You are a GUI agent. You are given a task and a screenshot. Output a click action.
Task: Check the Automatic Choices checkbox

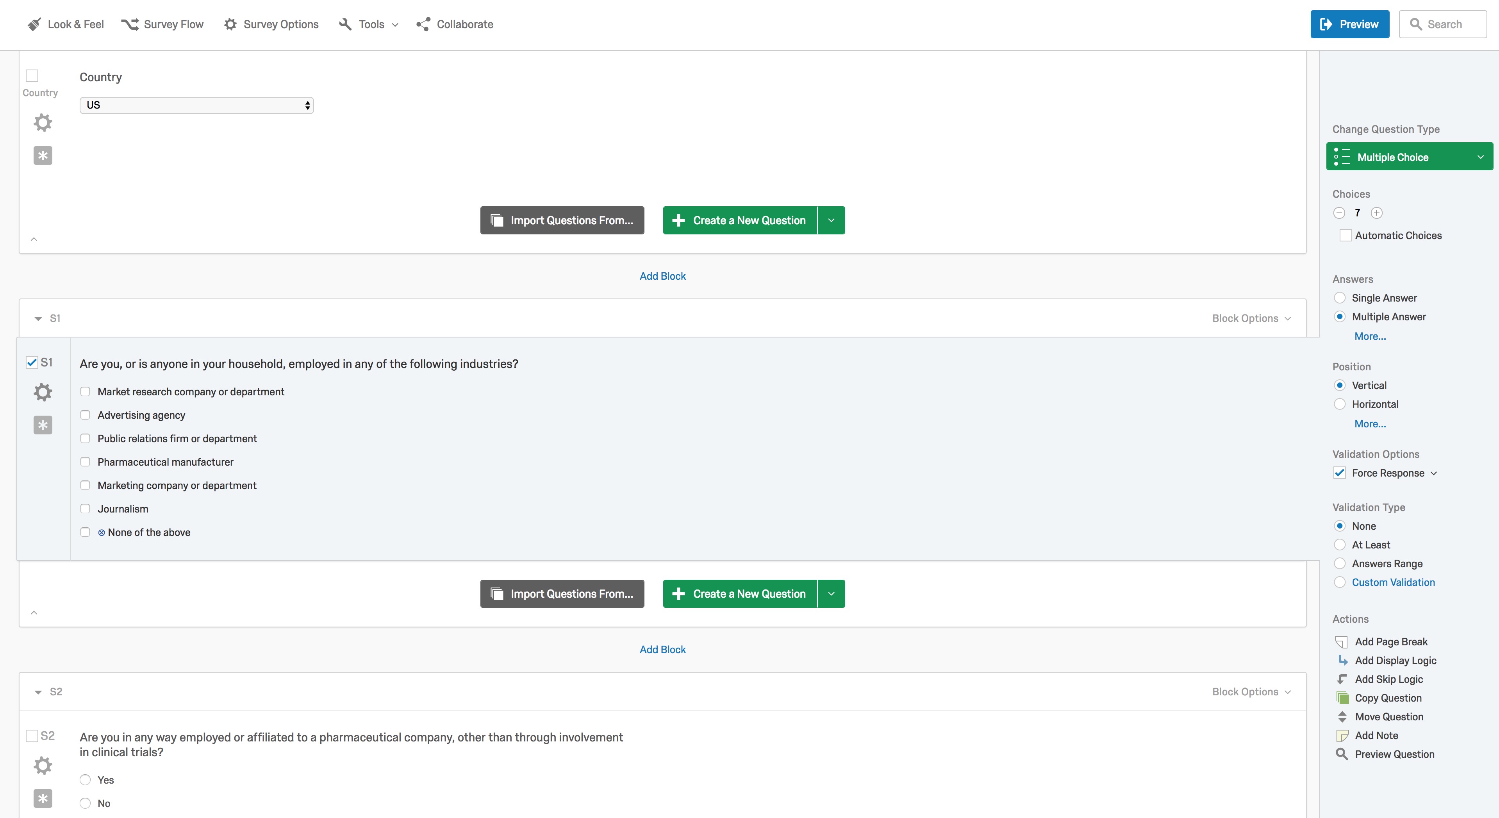pyautogui.click(x=1346, y=235)
